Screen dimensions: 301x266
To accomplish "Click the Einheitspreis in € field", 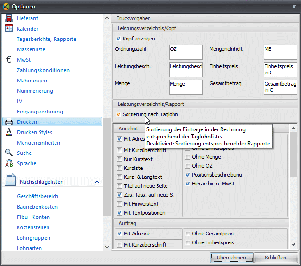I will point(280,69).
